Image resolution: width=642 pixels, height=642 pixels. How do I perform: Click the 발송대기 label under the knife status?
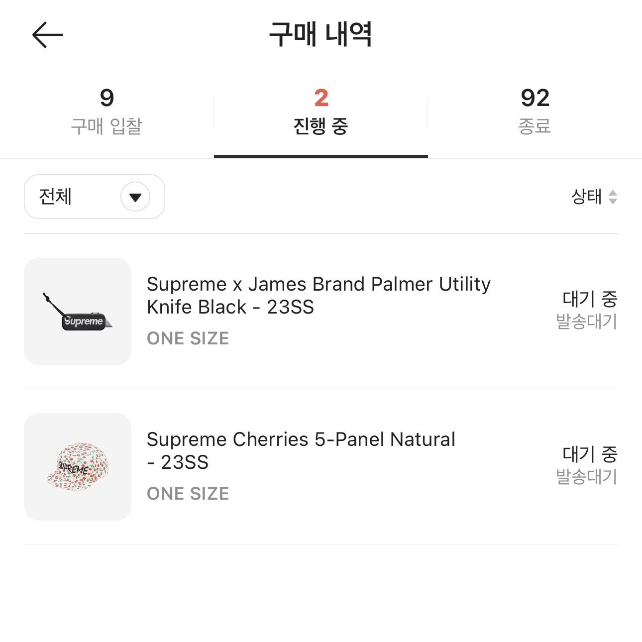587,322
